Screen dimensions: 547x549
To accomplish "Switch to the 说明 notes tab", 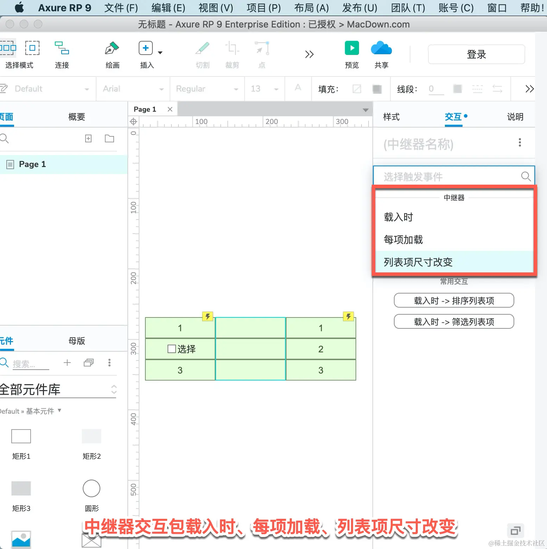I will click(515, 117).
